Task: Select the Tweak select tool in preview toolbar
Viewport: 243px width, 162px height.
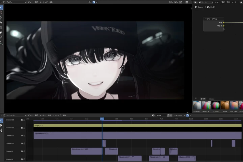Action: click(x=1, y=7)
